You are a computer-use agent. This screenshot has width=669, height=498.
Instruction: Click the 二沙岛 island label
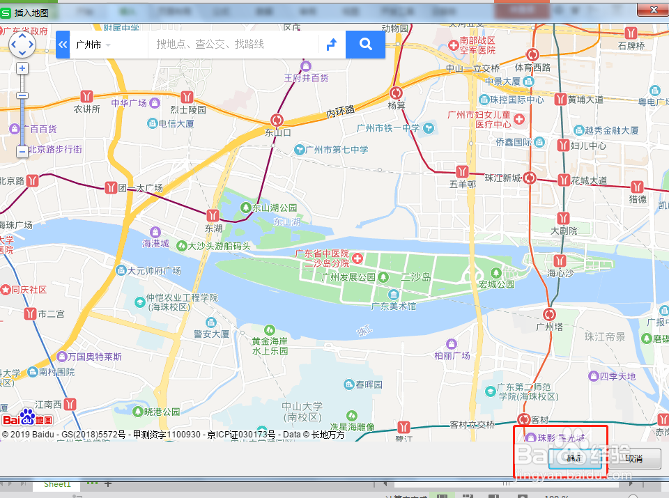tap(415, 278)
